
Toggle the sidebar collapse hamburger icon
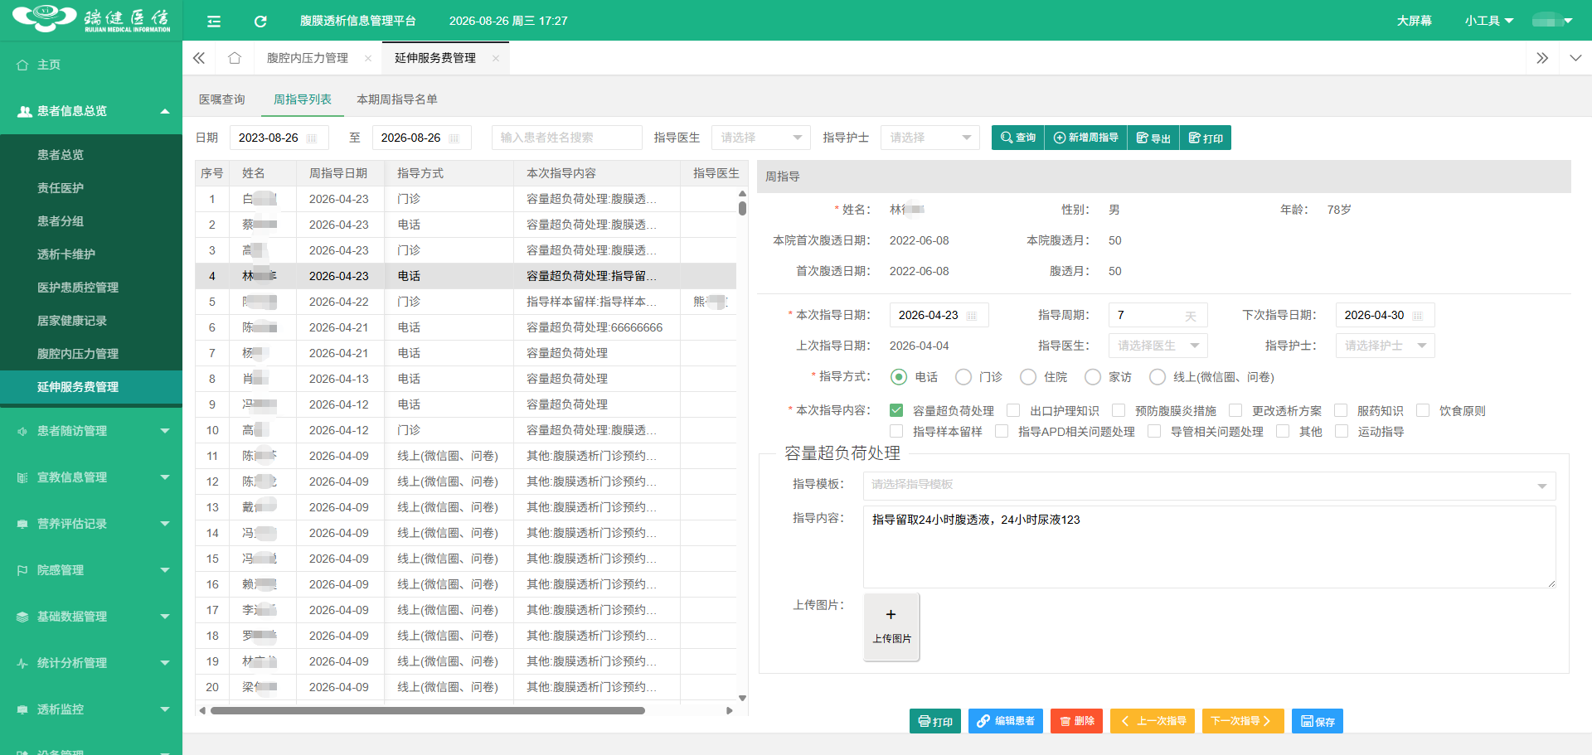(x=214, y=21)
